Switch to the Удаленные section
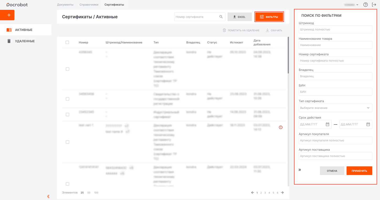This screenshot has height=200, width=380. 25,41
